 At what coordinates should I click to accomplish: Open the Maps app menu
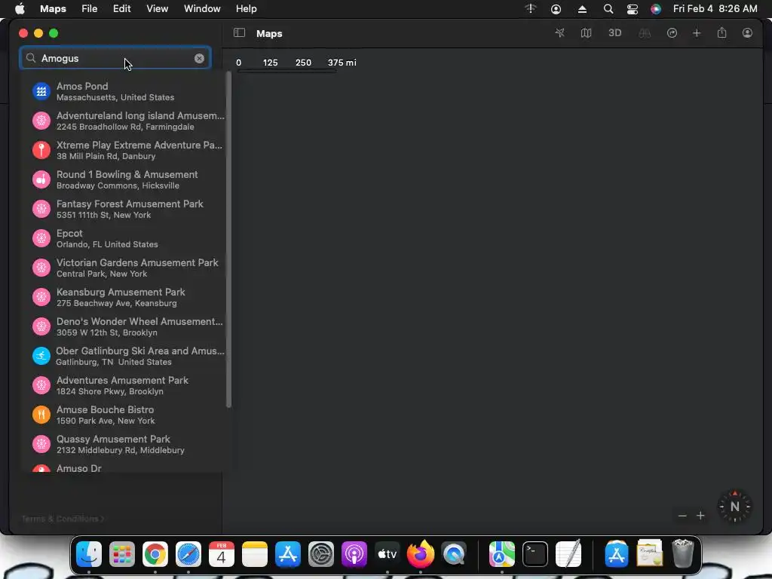pyautogui.click(x=54, y=9)
